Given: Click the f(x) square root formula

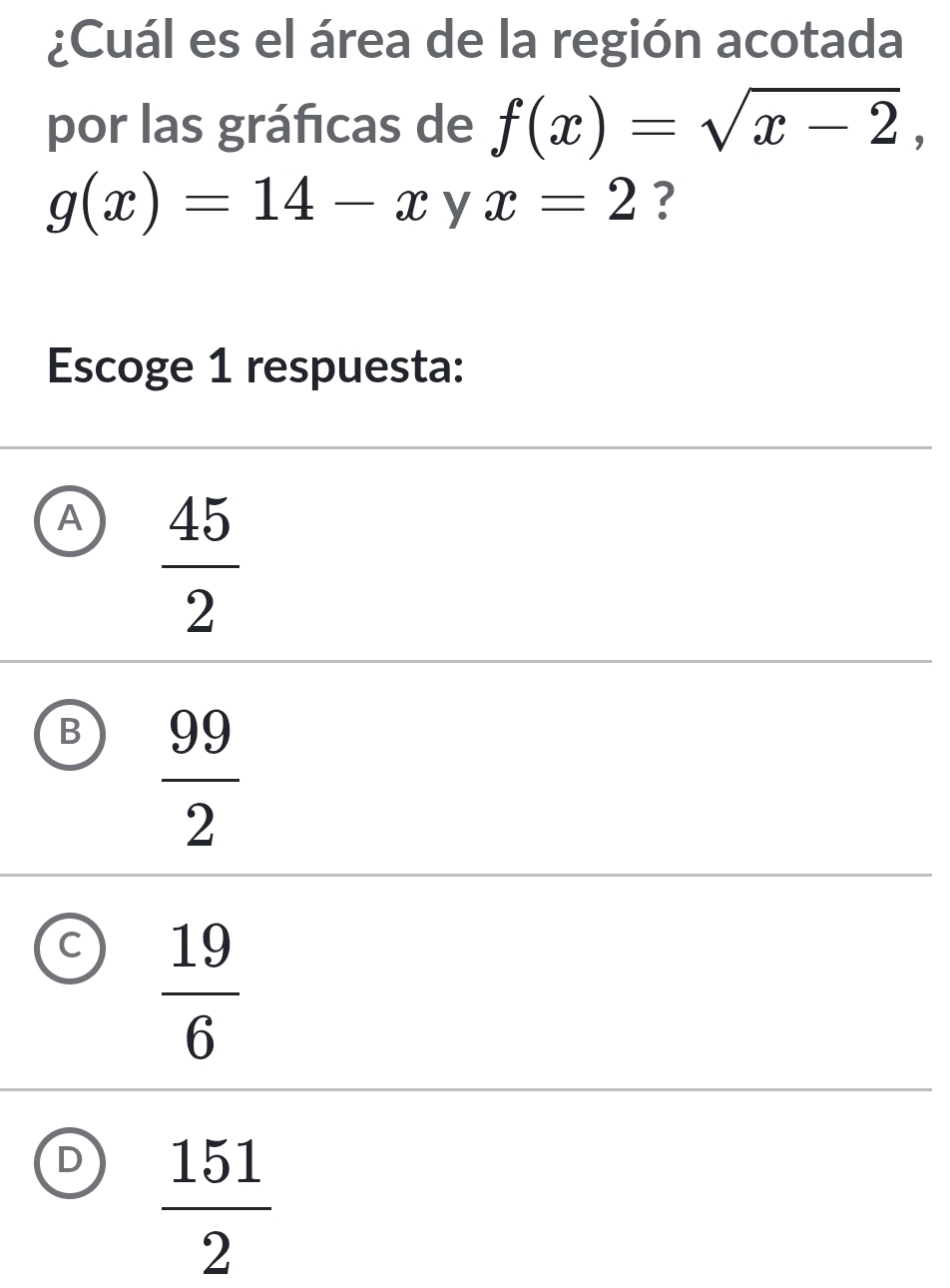Looking at the screenshot, I should click(x=693, y=127).
